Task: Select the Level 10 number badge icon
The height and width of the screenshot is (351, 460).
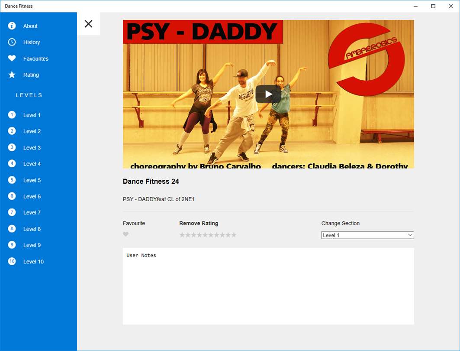Action: point(12,261)
